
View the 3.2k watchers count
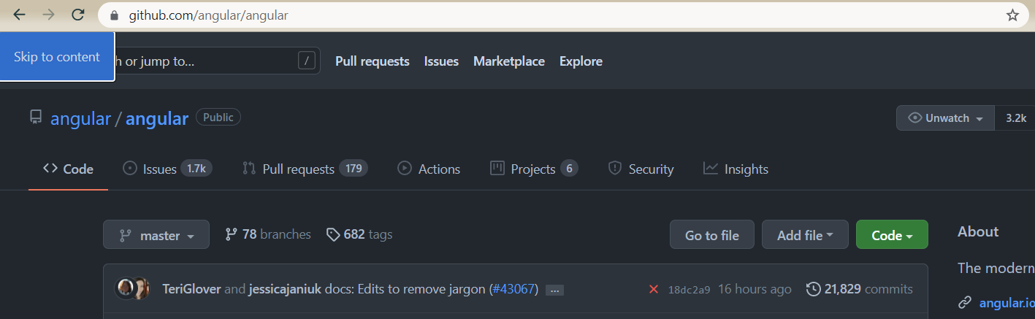[1015, 118]
